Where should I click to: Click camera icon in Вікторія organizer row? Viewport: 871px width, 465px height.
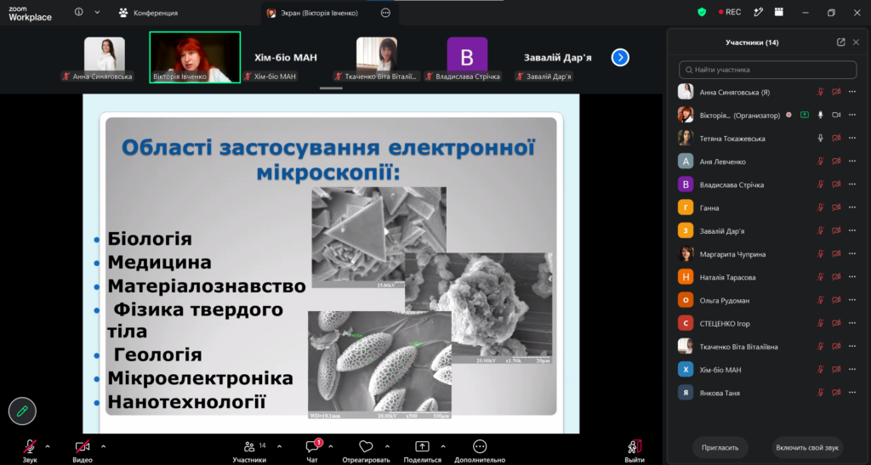(x=836, y=115)
